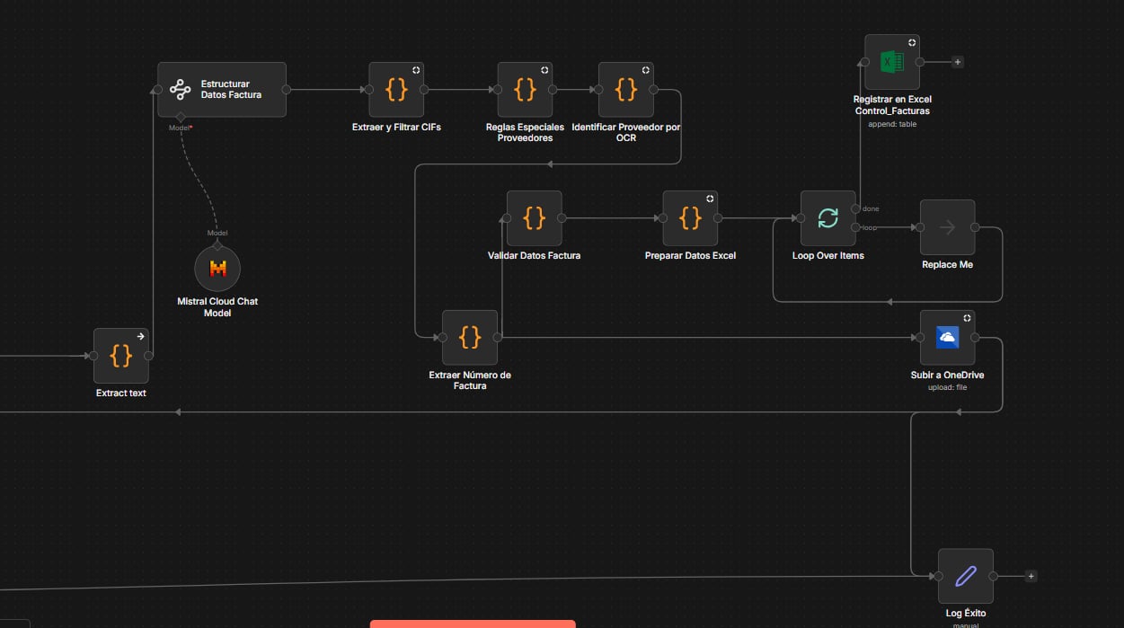The height and width of the screenshot is (628, 1124).
Task: Select the Log Éxito edit node
Action: point(965,577)
